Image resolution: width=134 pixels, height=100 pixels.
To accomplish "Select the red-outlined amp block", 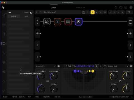I will (68, 22).
